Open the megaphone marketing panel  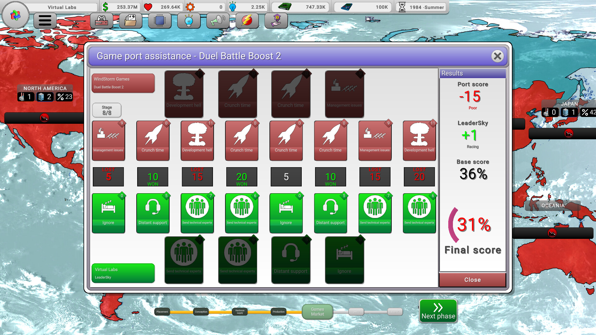(x=218, y=21)
